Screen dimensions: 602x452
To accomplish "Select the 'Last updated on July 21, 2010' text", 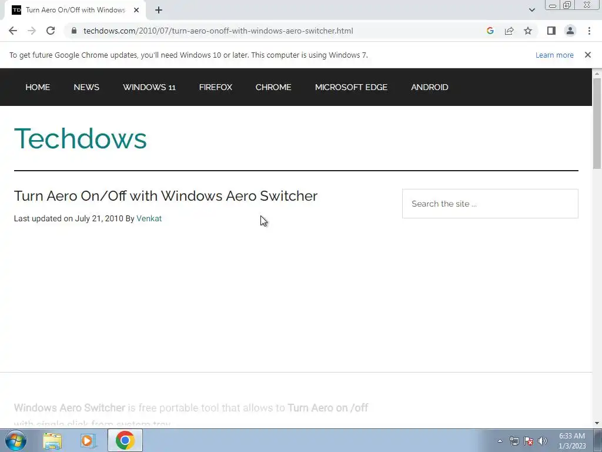I will coord(68,218).
